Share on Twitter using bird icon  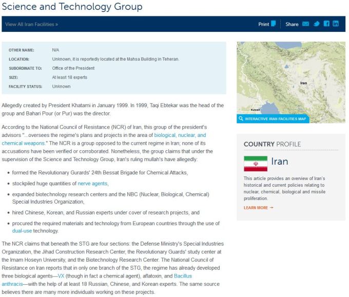[x=317, y=24]
